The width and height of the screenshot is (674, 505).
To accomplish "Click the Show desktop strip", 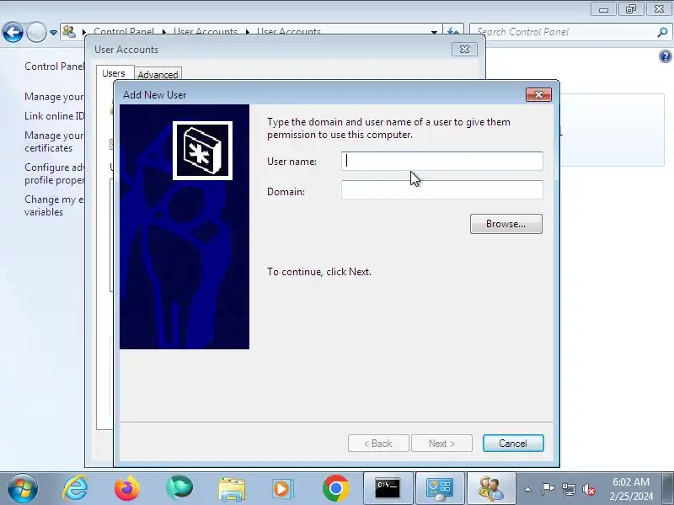I will pyautogui.click(x=668, y=488).
